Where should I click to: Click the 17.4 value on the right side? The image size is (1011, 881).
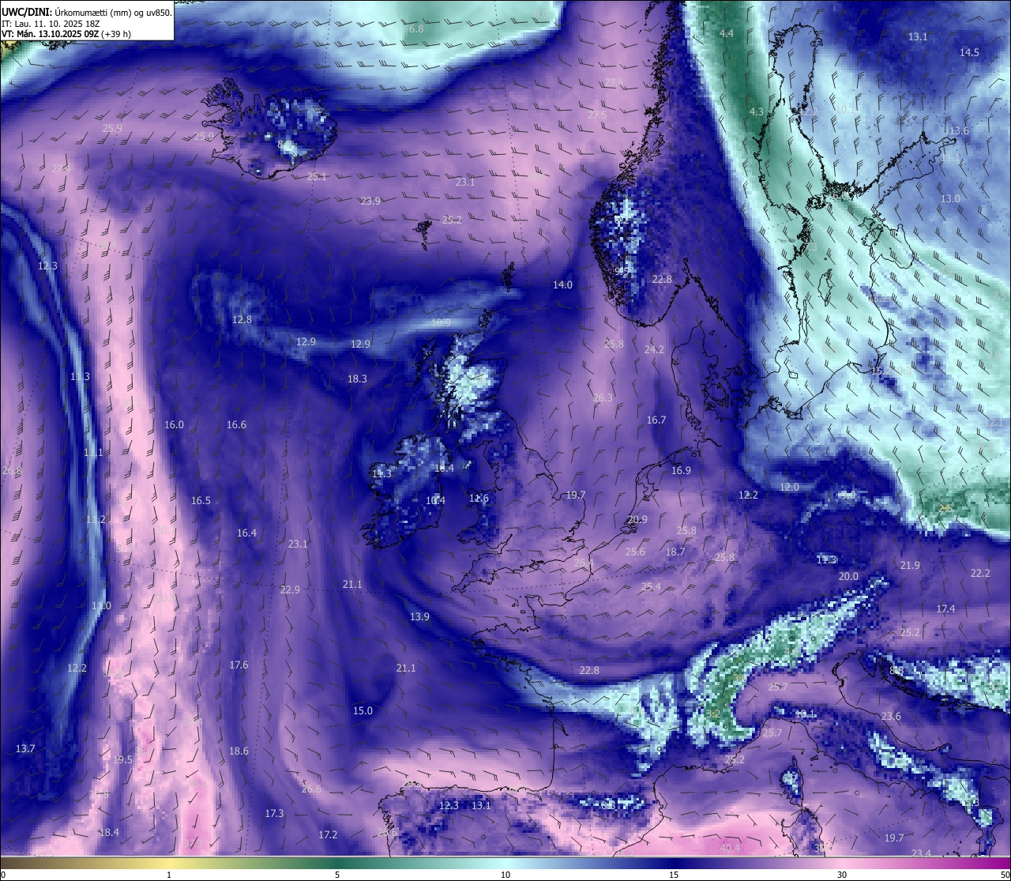click(x=945, y=608)
